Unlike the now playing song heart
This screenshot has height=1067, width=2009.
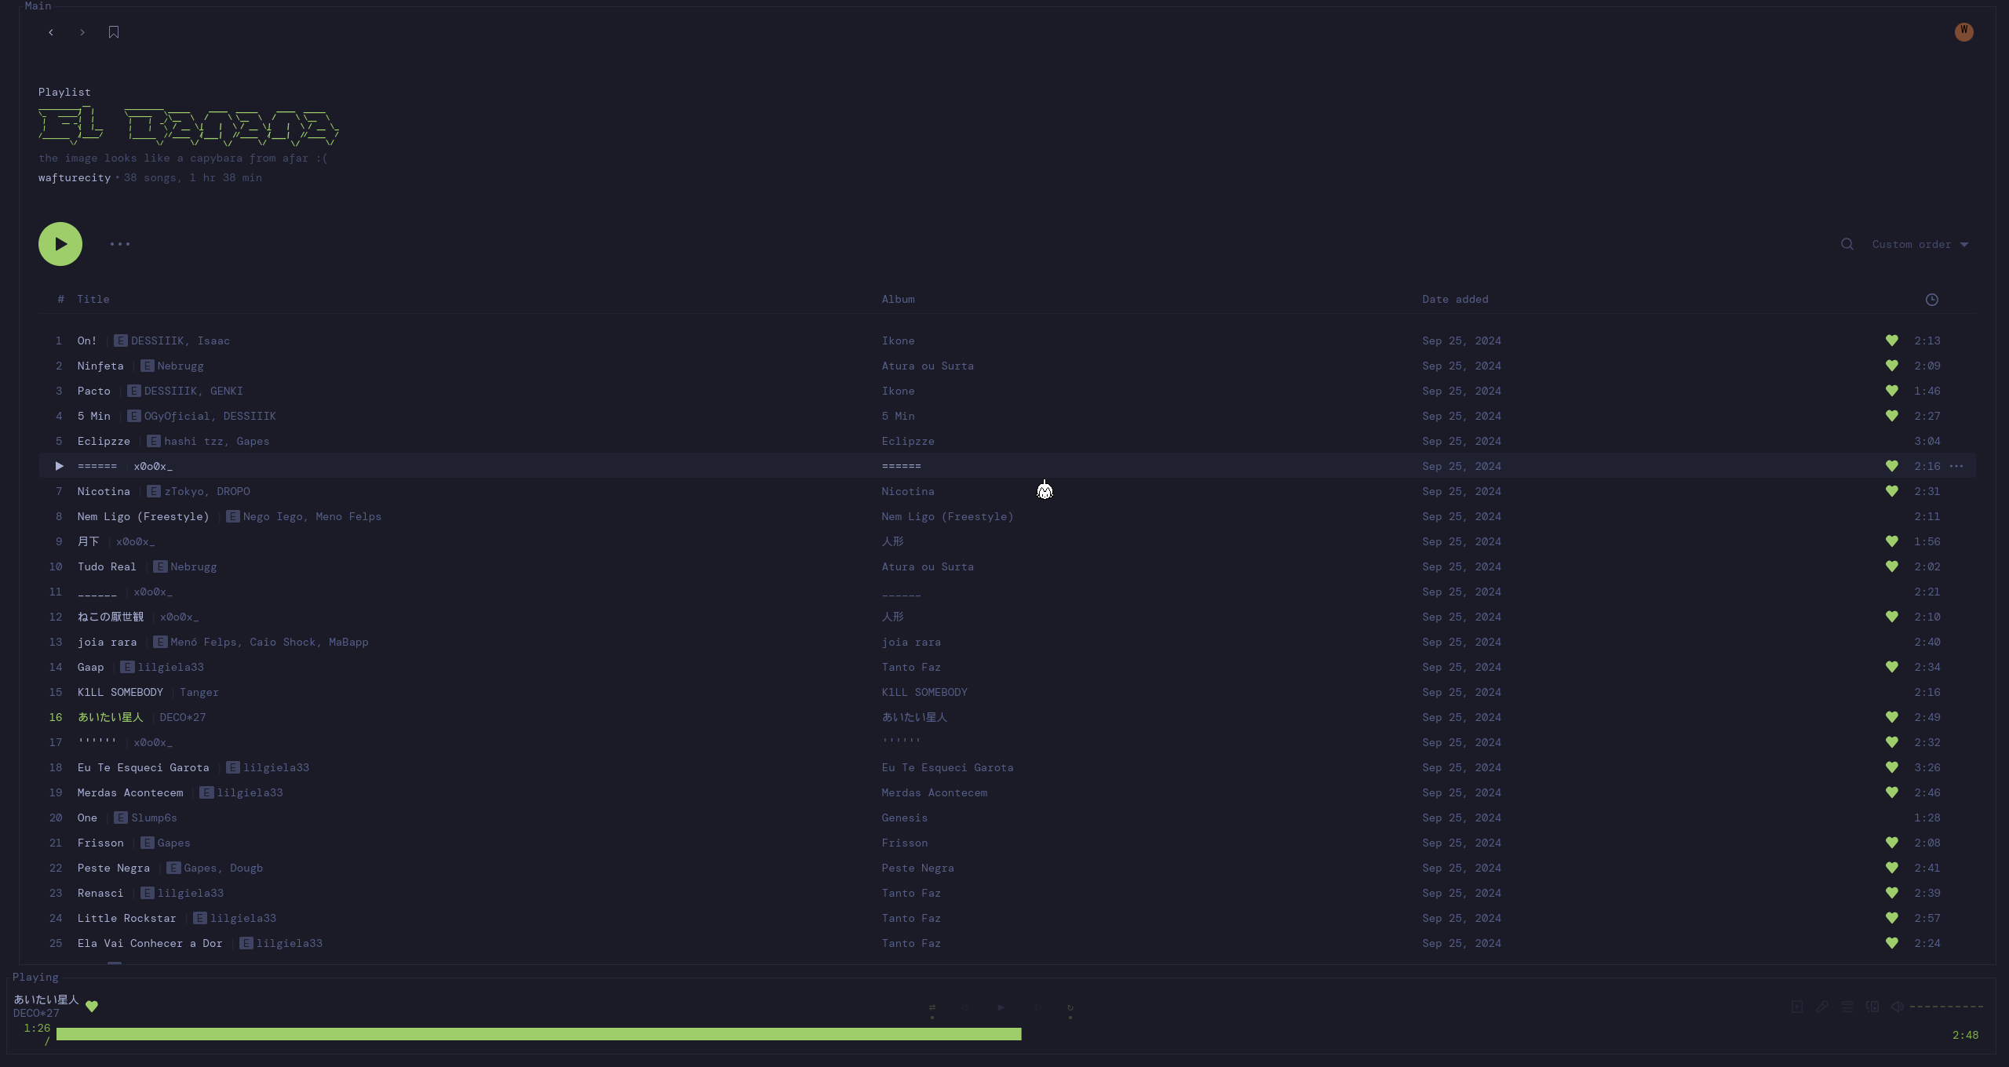pos(92,1007)
